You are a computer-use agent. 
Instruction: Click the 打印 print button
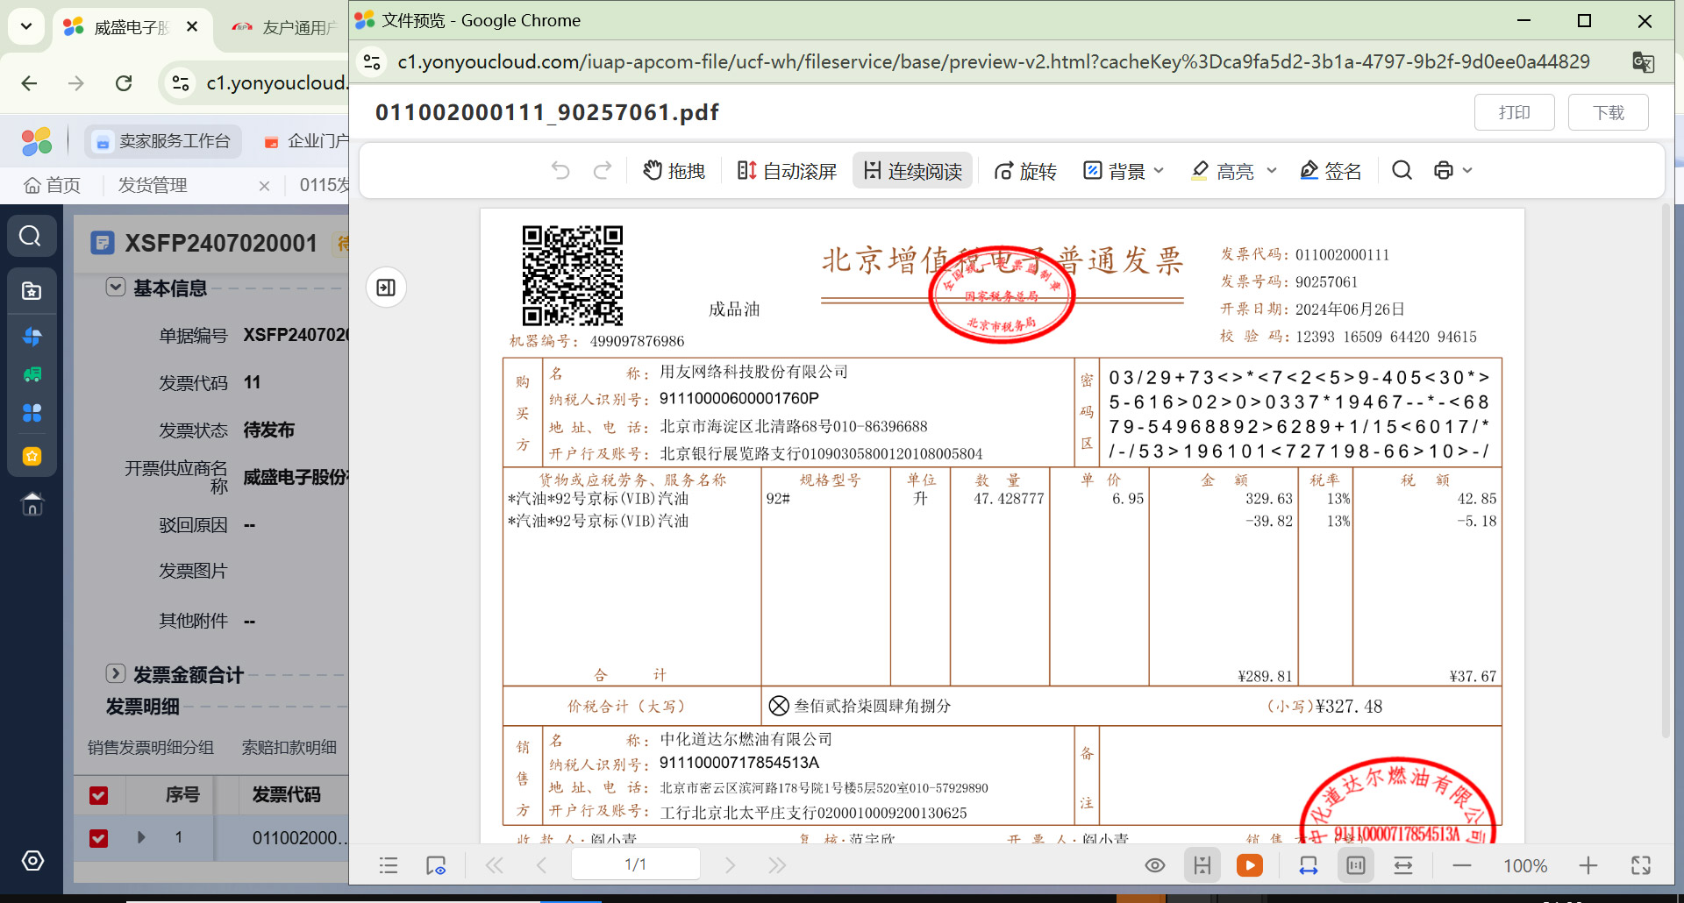[x=1514, y=112]
